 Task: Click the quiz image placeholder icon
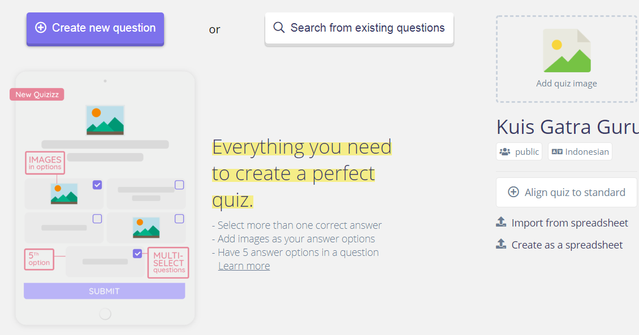(x=567, y=51)
